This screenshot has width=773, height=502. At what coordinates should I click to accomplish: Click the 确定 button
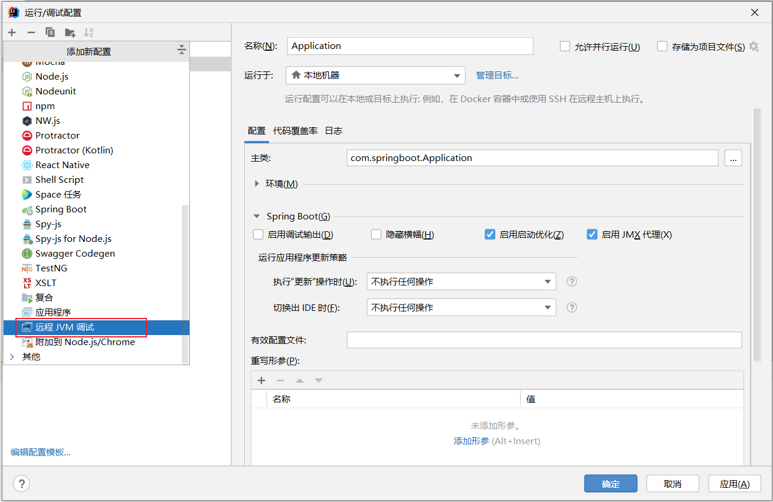pyautogui.click(x=610, y=484)
